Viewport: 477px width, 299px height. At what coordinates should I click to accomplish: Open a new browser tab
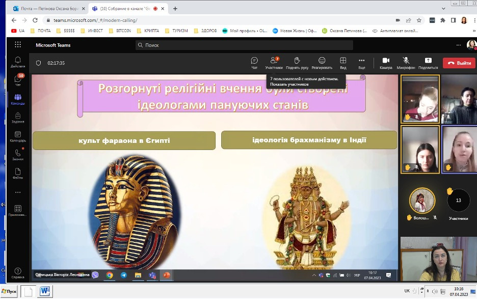(175, 9)
